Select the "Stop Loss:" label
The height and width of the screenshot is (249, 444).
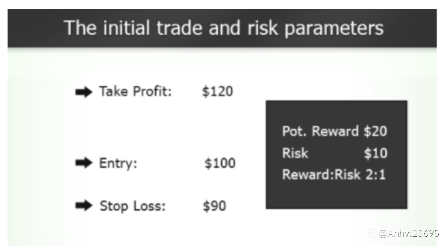(x=132, y=206)
